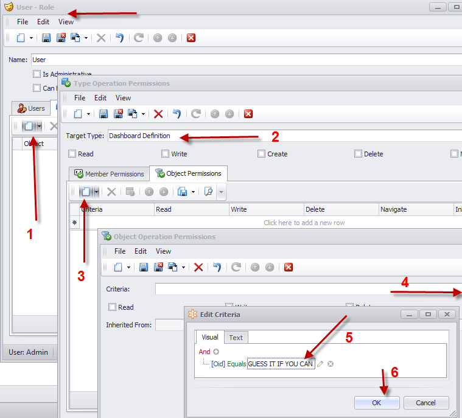462x418 pixels.
Task: Open Save and New dropdown in Type Operation Permissions
Action: [x=143, y=114]
